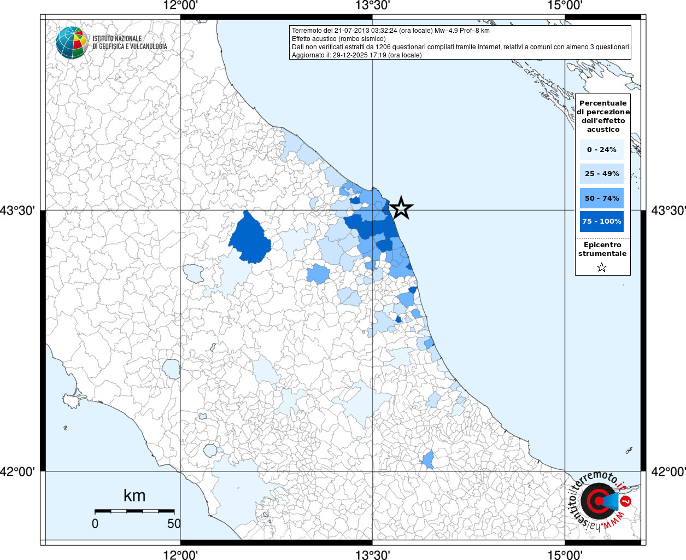This screenshot has width=686, height=560.
Task: Click the bottom 12°00' longitude label
Action: click(180, 555)
